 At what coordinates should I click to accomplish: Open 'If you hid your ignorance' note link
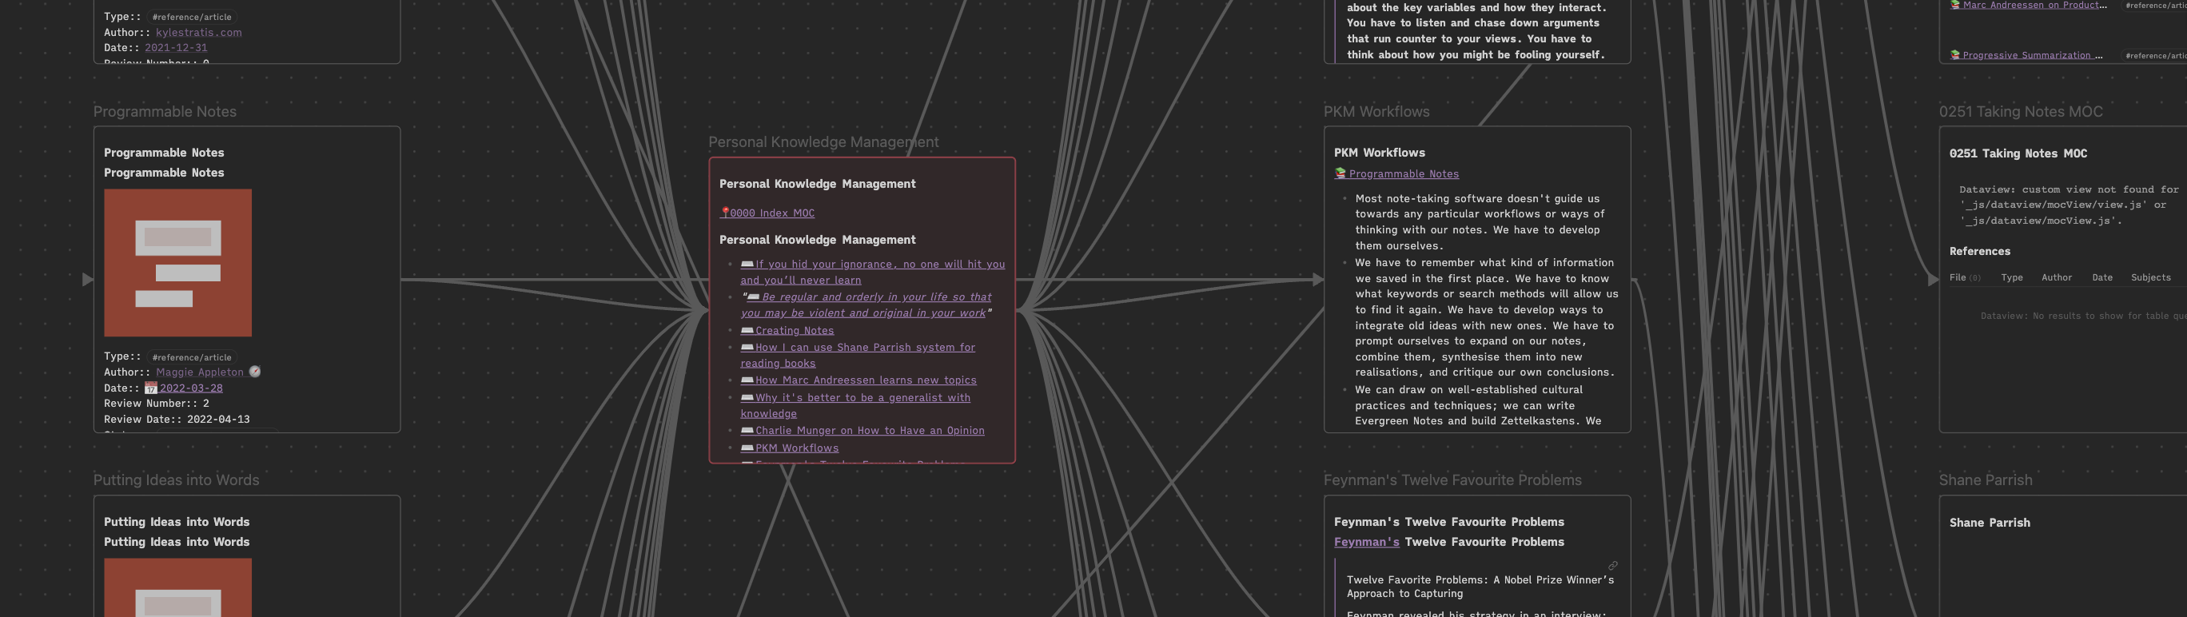[872, 272]
